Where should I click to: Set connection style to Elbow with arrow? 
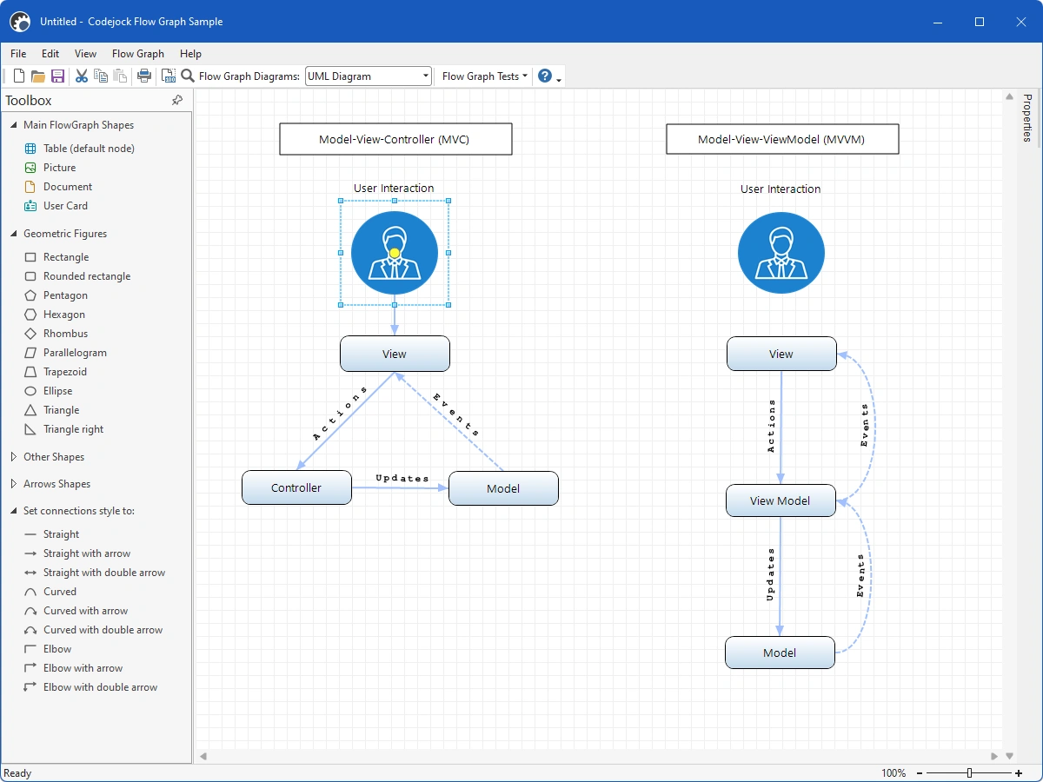(x=83, y=668)
